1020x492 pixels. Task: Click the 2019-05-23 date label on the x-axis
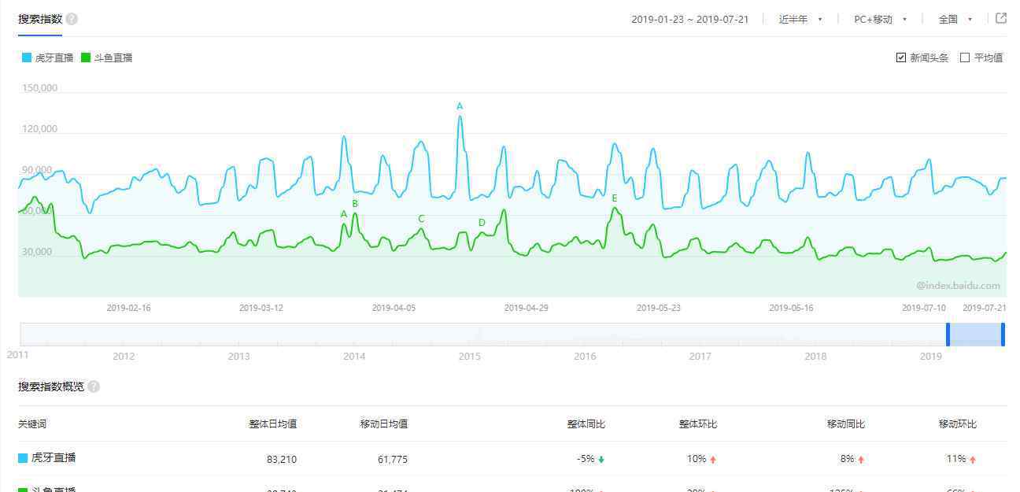659,308
